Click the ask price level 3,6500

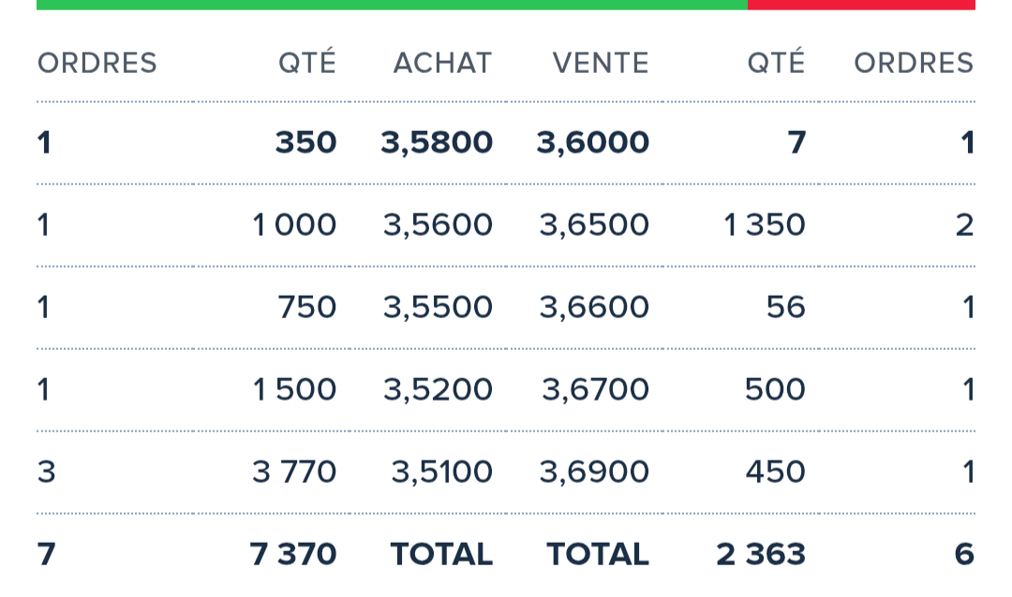(592, 225)
